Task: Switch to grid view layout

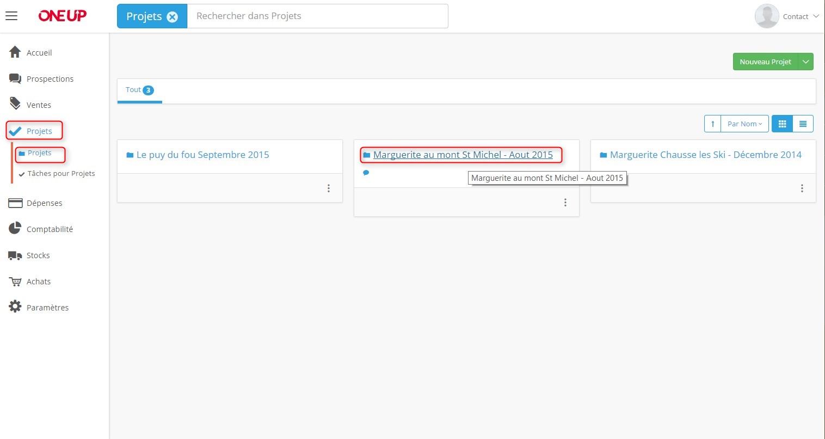Action: 782,124
